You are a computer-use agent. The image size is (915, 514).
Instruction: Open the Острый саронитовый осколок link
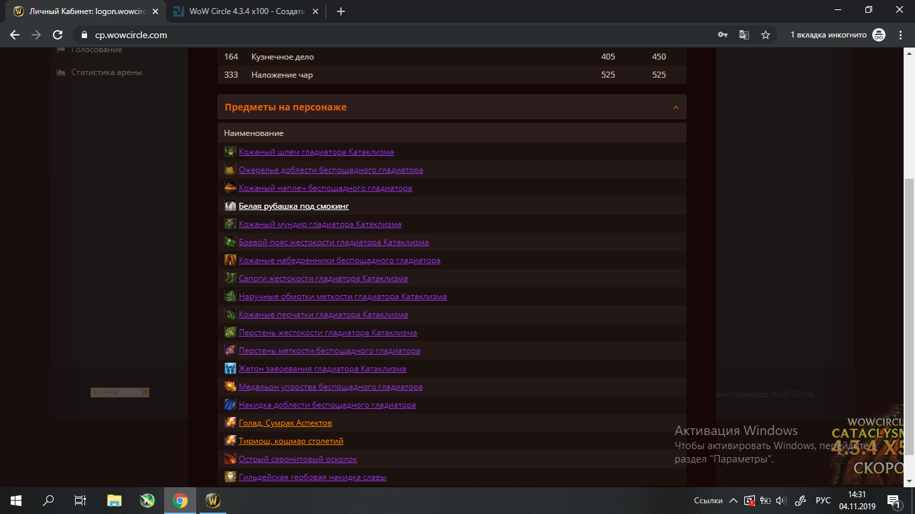click(297, 459)
